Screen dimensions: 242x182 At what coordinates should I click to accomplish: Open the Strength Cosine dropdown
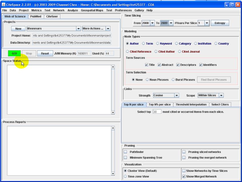tap(177, 95)
